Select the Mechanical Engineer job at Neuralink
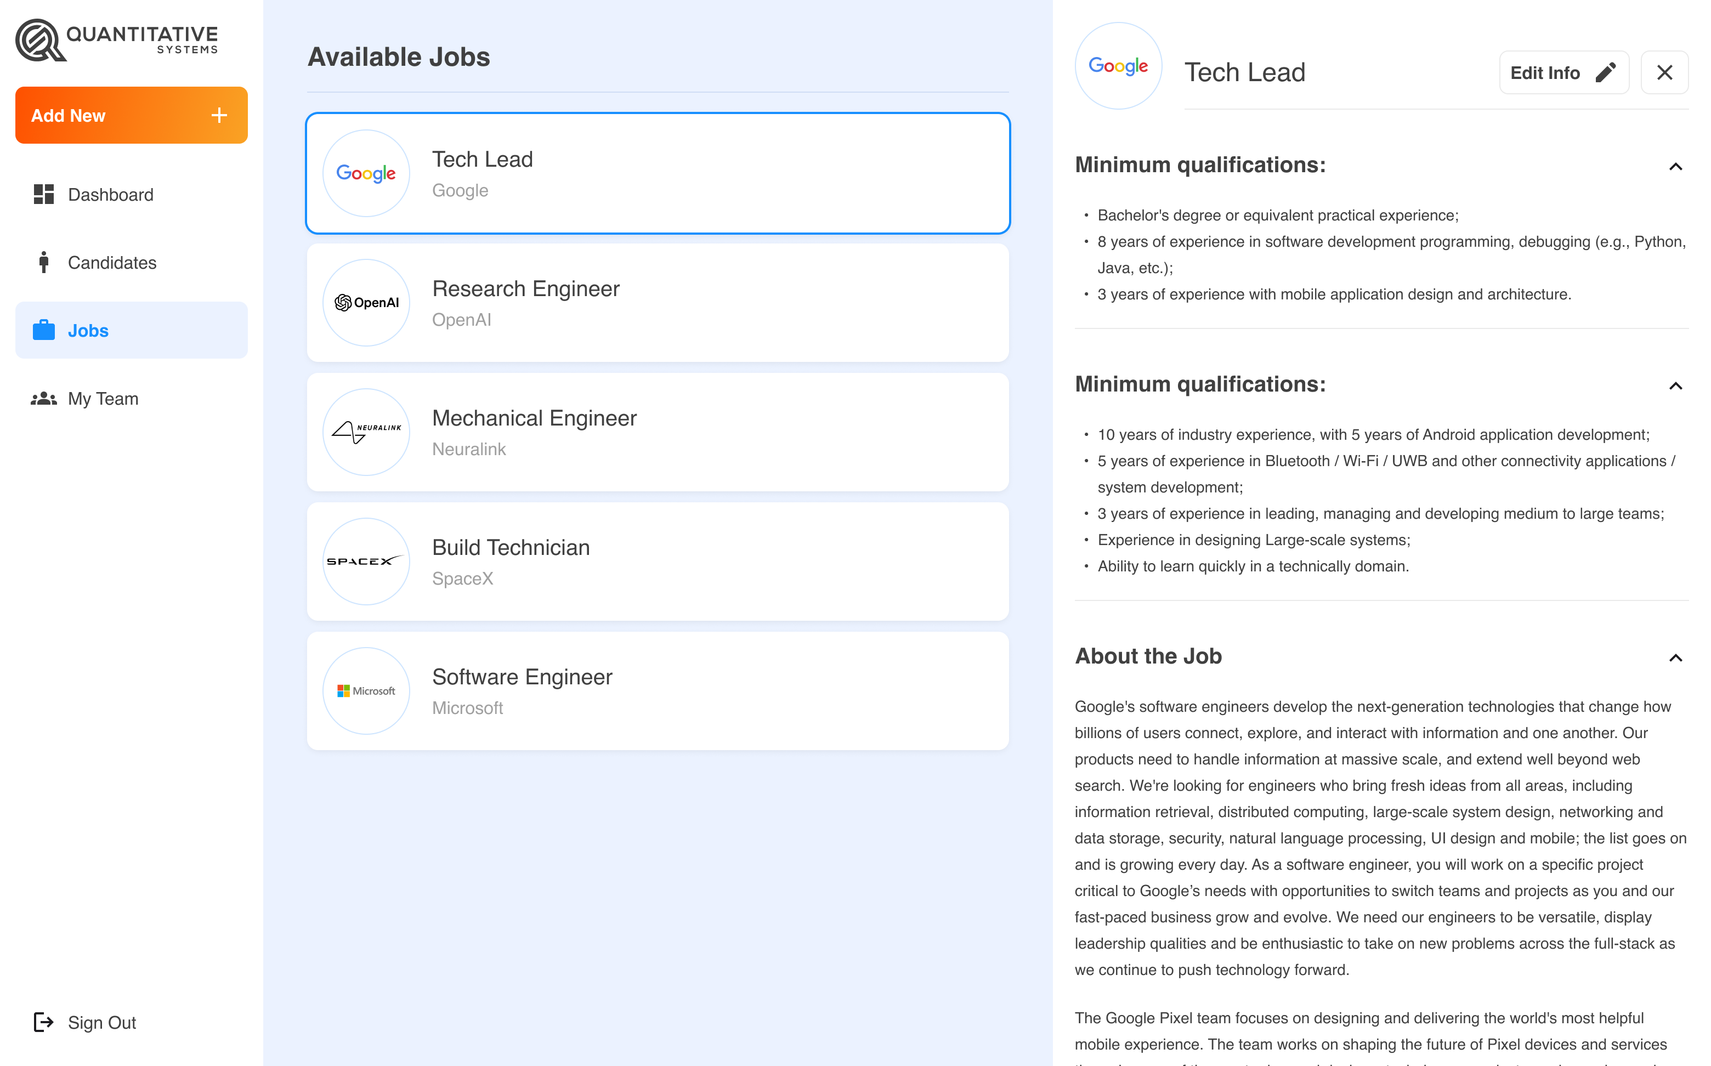 pos(657,432)
